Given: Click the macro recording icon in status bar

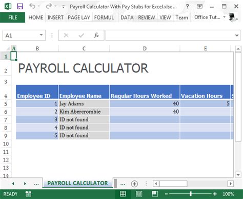Looking at the screenshot, I should tap(28, 194).
